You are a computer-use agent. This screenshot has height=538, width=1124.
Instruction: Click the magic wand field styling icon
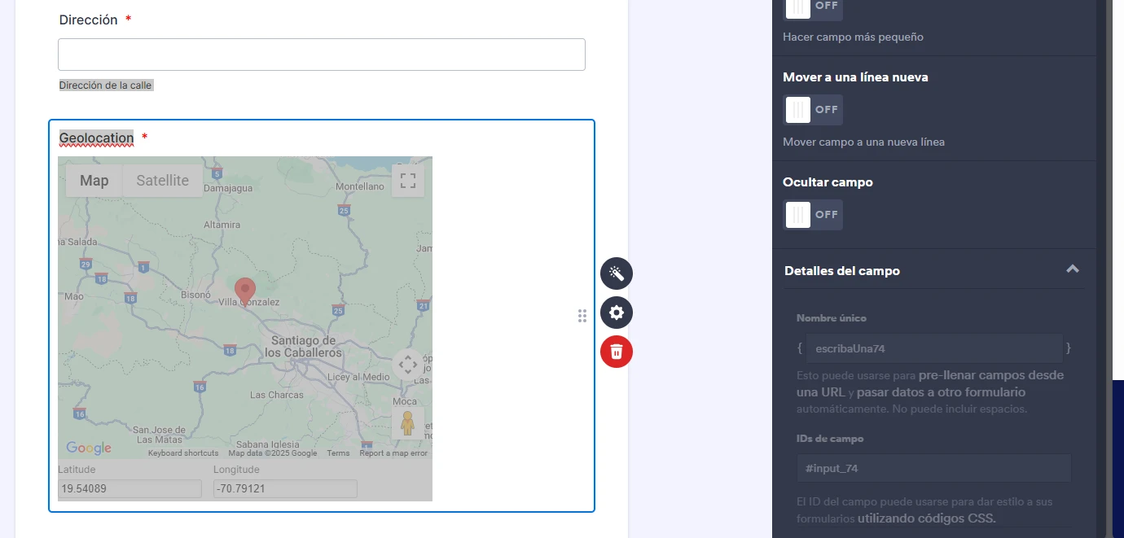pos(617,273)
